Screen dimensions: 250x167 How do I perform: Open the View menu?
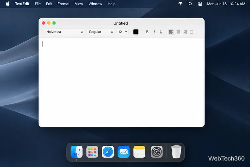point(79,4)
